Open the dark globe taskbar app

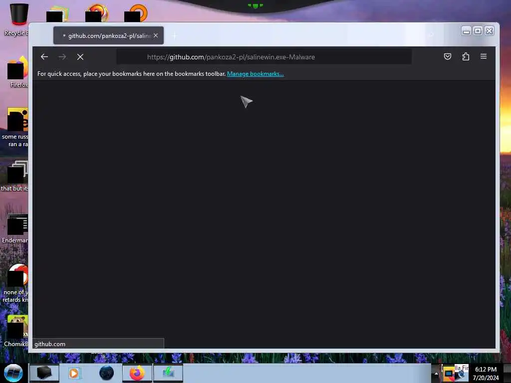click(x=107, y=373)
